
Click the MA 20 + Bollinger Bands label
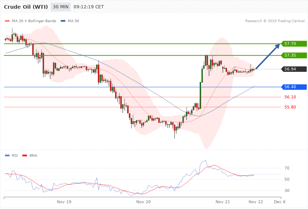(x=34, y=21)
